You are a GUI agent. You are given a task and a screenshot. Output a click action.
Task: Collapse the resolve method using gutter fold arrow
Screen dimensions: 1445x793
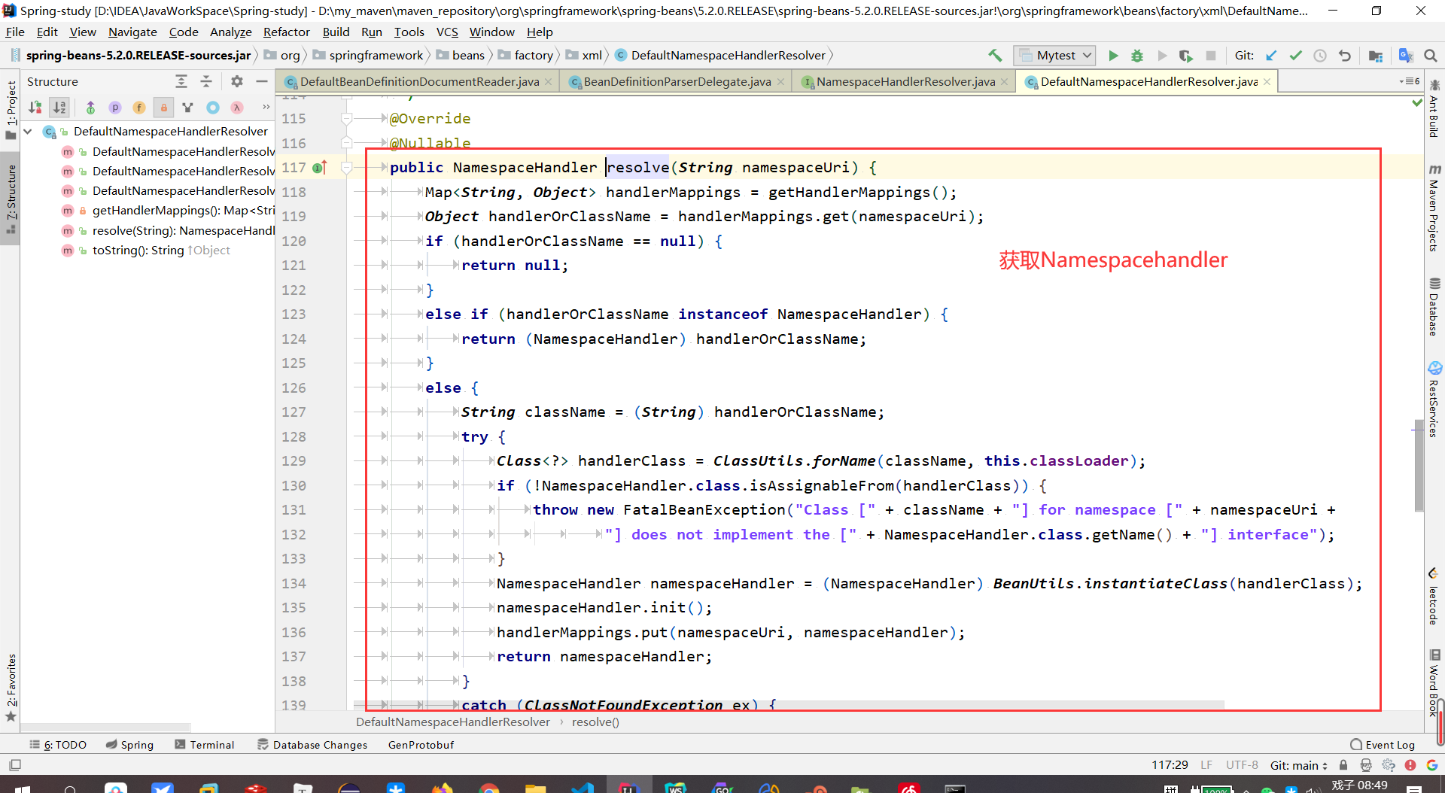point(346,167)
